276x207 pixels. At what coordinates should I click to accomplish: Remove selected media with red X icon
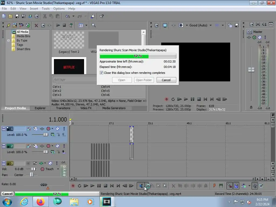[x=36, y=25]
